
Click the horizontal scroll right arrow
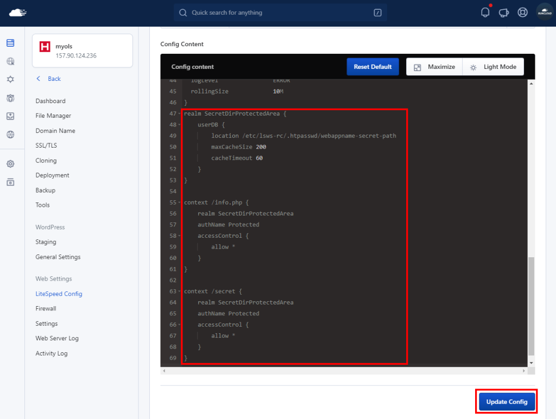(x=524, y=371)
